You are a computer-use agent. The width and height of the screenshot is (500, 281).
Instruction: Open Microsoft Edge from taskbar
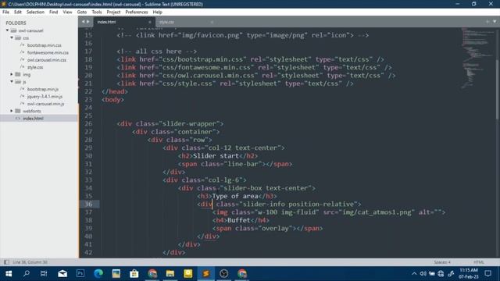98,274
